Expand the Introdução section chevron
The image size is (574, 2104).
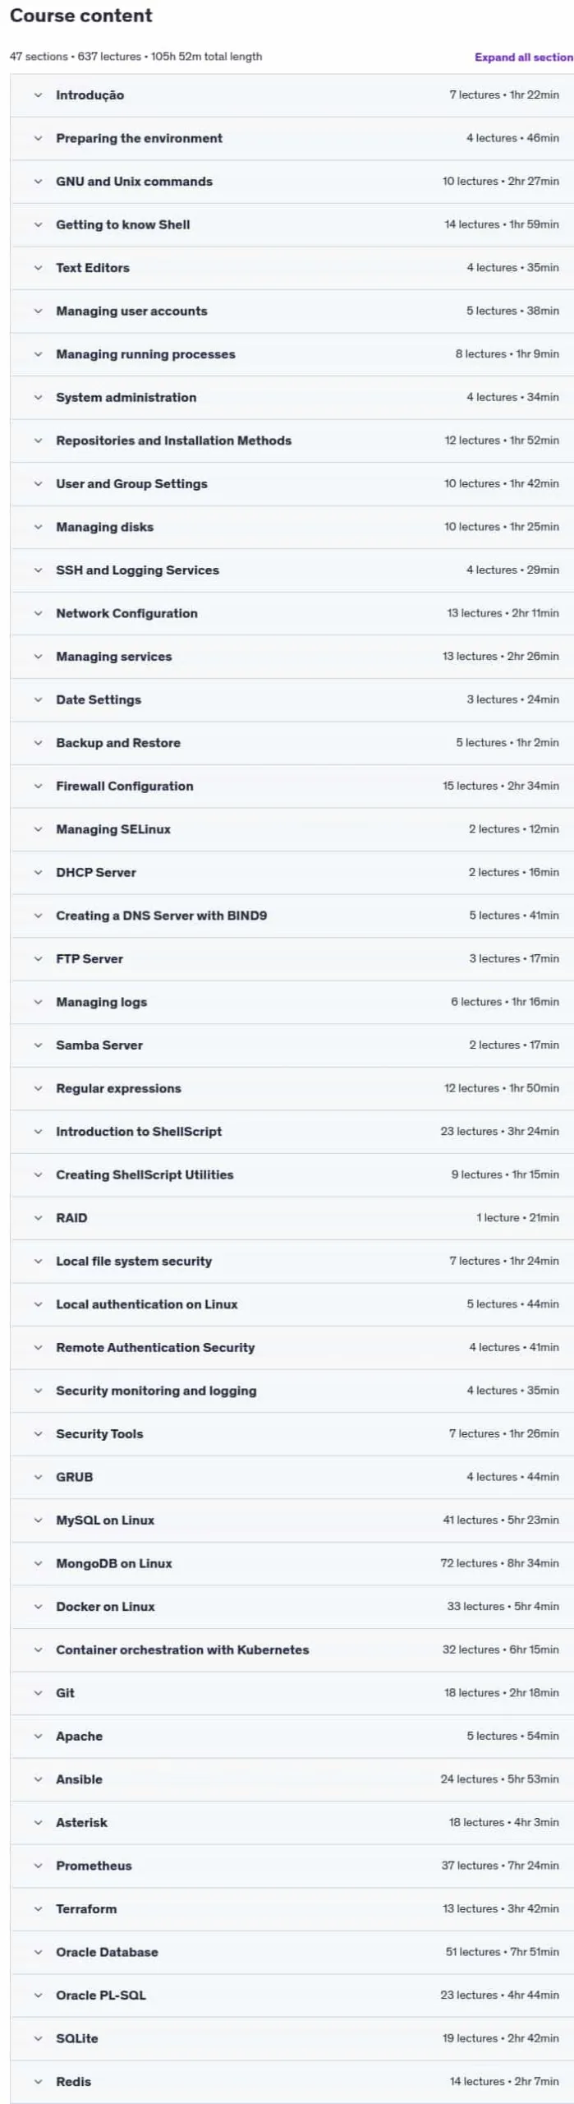(38, 95)
